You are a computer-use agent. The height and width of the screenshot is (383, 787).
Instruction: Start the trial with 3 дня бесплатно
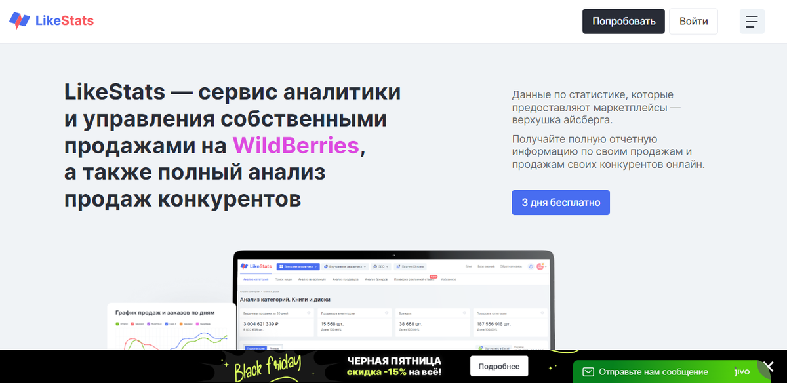coord(561,203)
